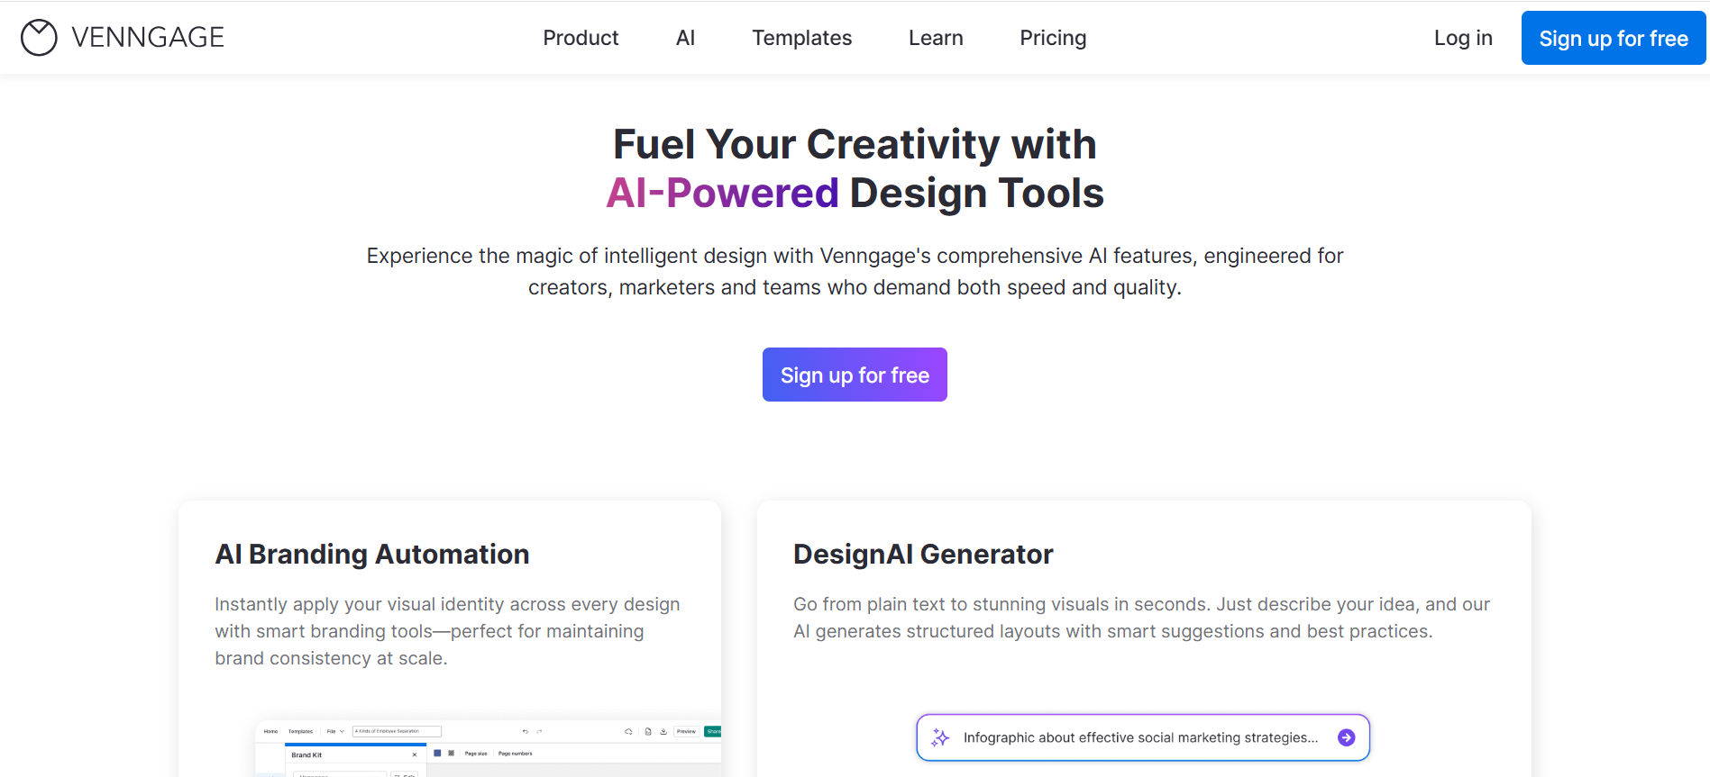Click the purple hero Sign up for free button
This screenshot has width=1710, height=777.
pos(855,375)
